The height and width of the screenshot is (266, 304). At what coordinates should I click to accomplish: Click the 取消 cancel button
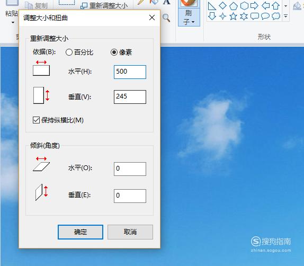(130, 232)
